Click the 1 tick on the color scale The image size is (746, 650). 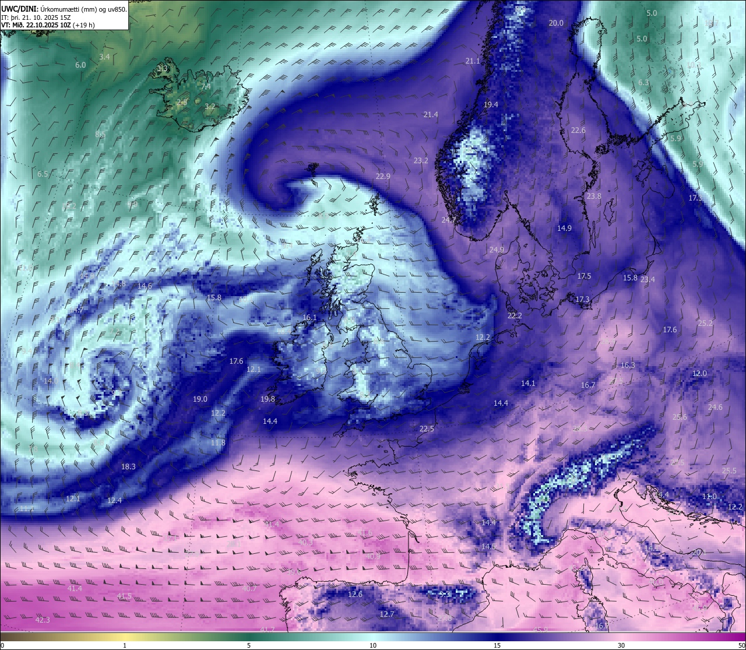click(x=125, y=645)
